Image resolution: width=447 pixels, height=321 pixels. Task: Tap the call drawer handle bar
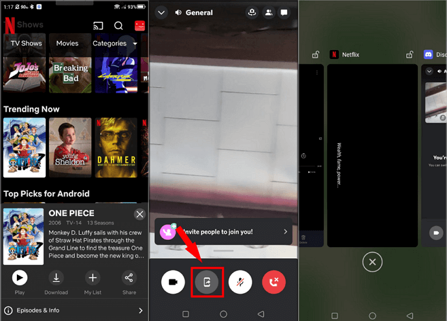point(223,251)
